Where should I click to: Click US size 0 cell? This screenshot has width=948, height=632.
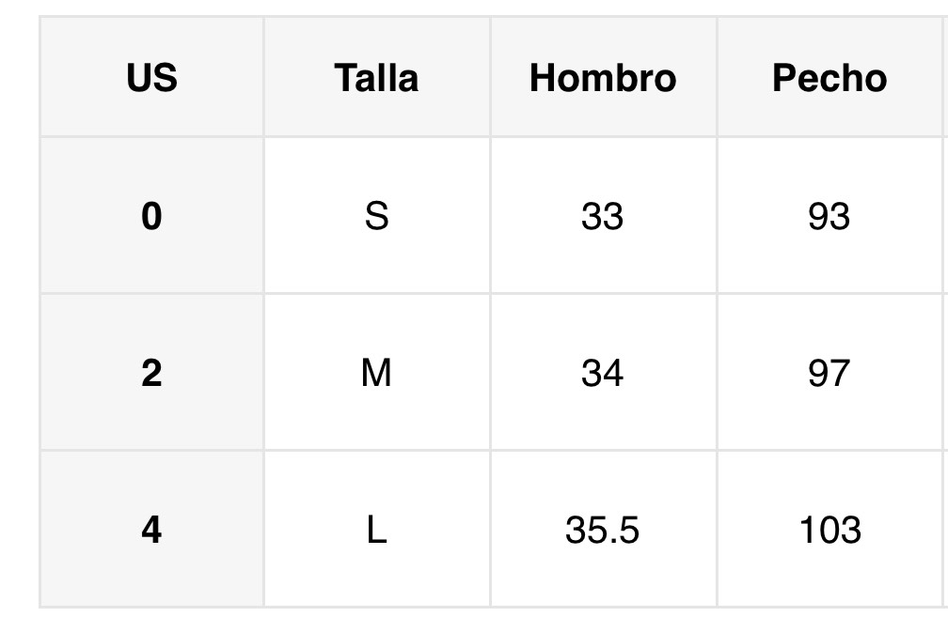tap(151, 217)
